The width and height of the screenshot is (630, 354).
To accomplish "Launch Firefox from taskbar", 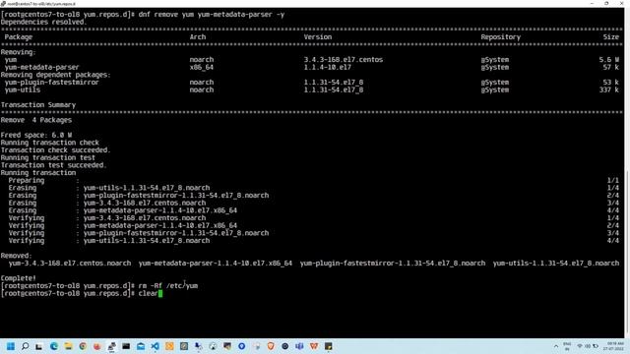I will point(97,346).
